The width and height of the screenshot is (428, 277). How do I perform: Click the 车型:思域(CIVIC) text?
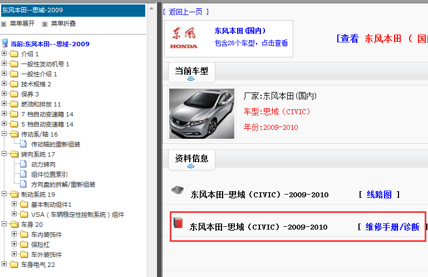tap(277, 111)
